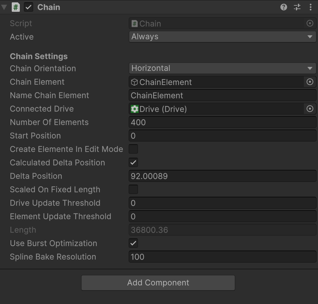Click the Add Component button

[x=158, y=283]
